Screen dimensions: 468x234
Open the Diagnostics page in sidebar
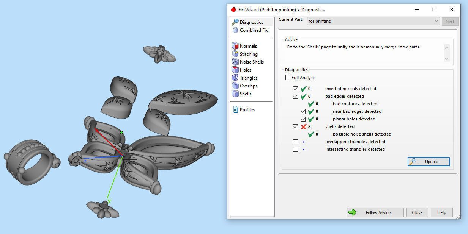[251, 22]
